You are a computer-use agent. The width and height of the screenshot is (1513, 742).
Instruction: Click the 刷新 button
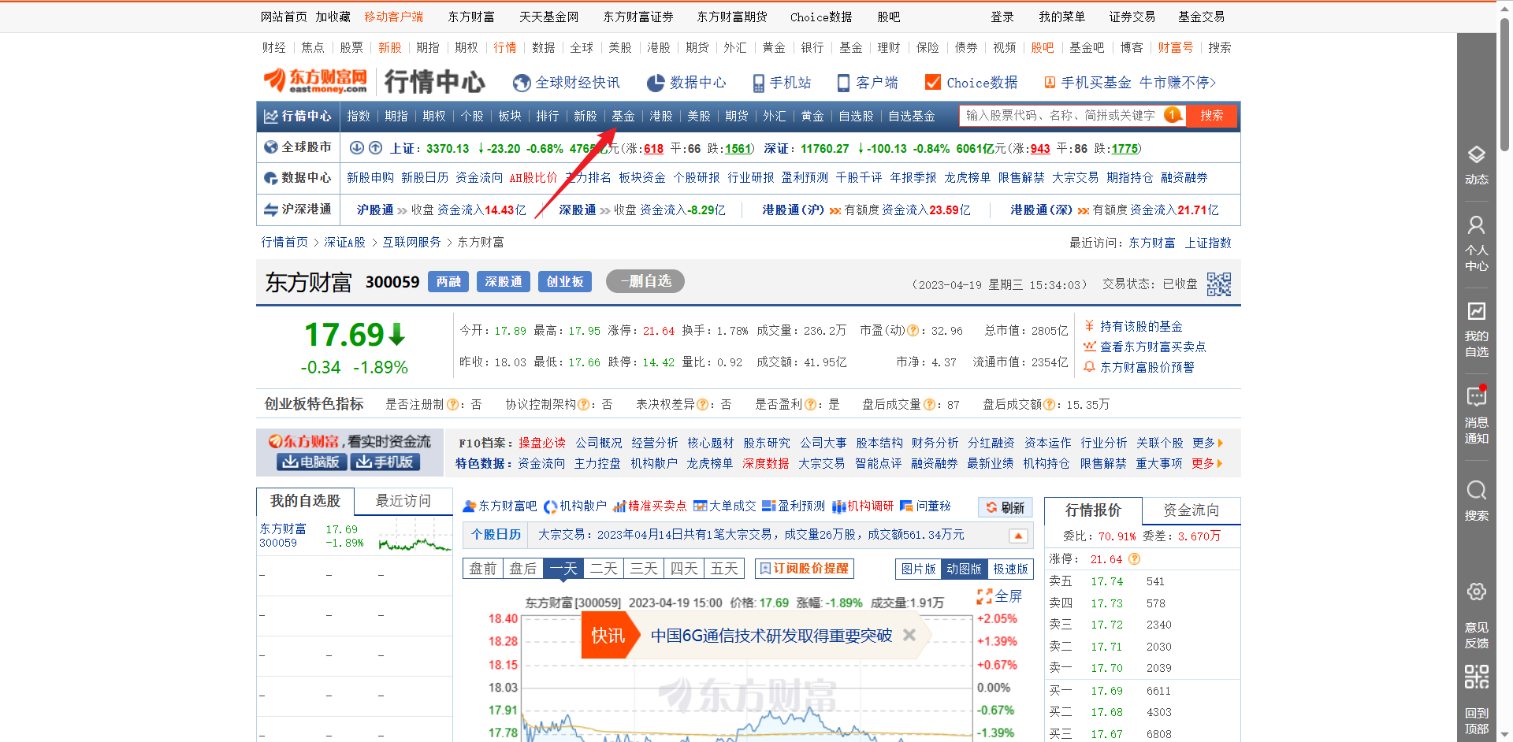[1006, 507]
